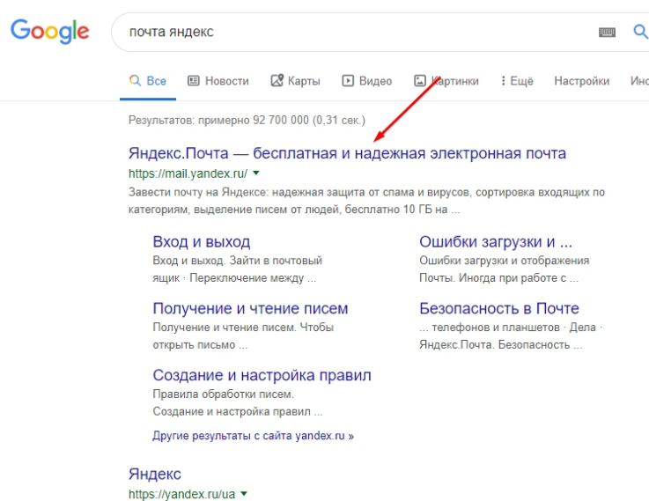Screen dimensions: 649x501
Task: Click the map pin icon beside 'Карты'
Action: tap(277, 80)
